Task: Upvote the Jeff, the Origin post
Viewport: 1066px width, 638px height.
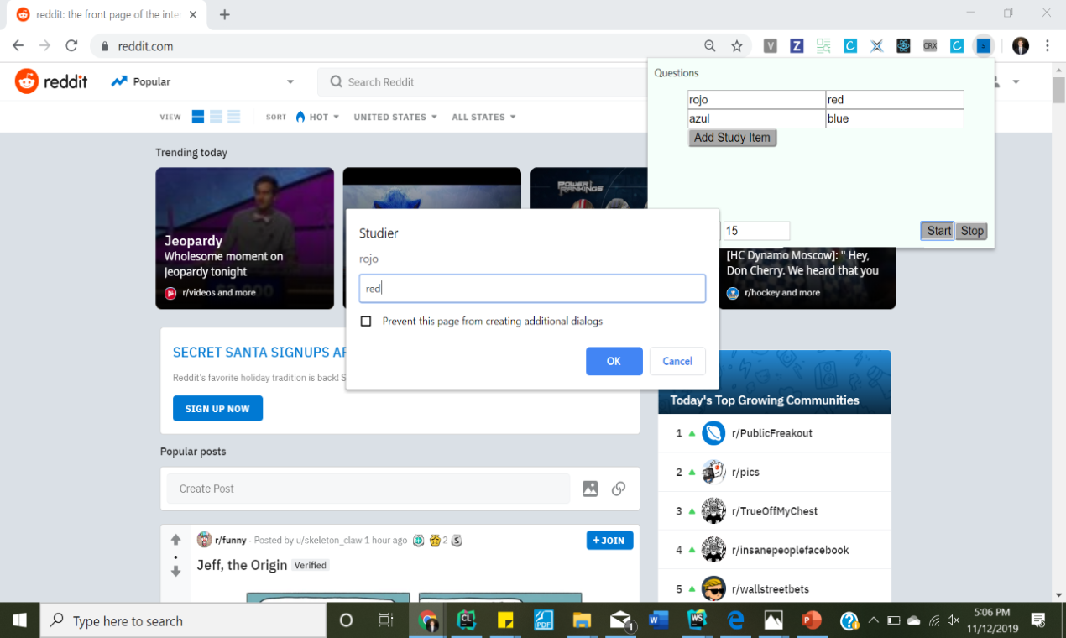Action: [x=175, y=540]
